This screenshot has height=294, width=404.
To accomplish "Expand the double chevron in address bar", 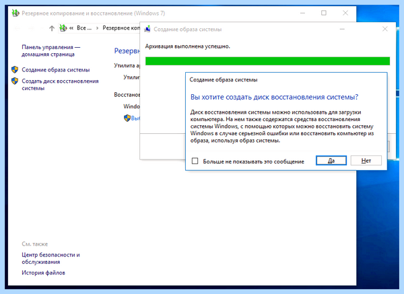I will point(71,28).
